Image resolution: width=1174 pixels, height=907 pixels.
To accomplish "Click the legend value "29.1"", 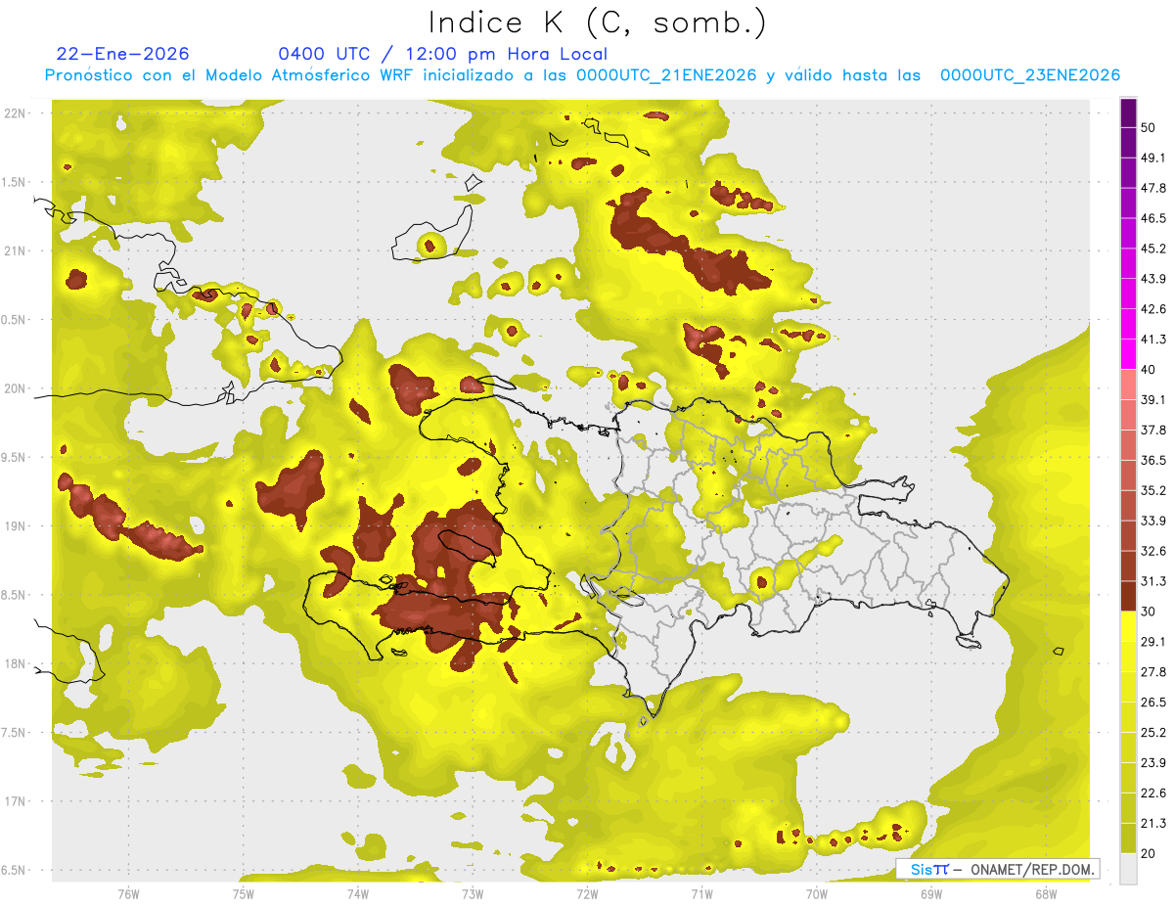I will click(x=1153, y=642).
